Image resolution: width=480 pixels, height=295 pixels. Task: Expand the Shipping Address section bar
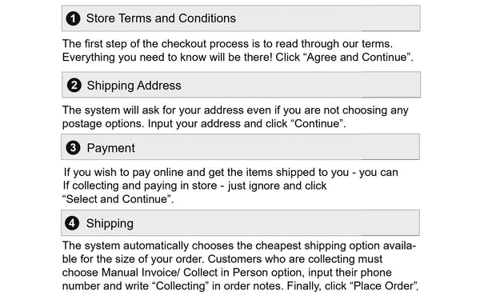click(x=241, y=85)
